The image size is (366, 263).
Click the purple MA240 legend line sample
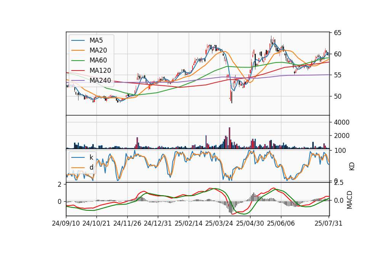pyautogui.click(x=78, y=81)
